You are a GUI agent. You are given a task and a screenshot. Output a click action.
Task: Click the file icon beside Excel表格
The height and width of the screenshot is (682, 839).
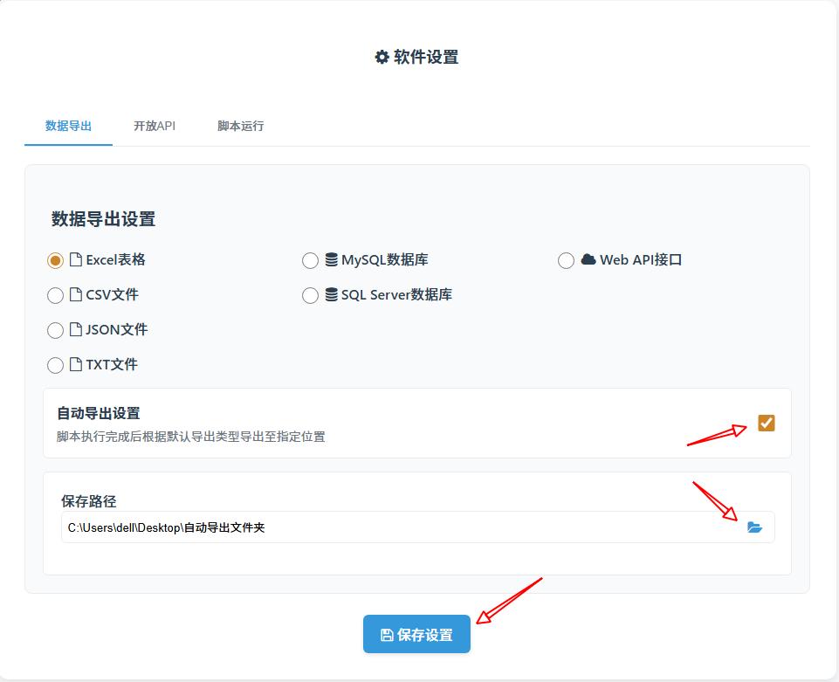(x=76, y=259)
